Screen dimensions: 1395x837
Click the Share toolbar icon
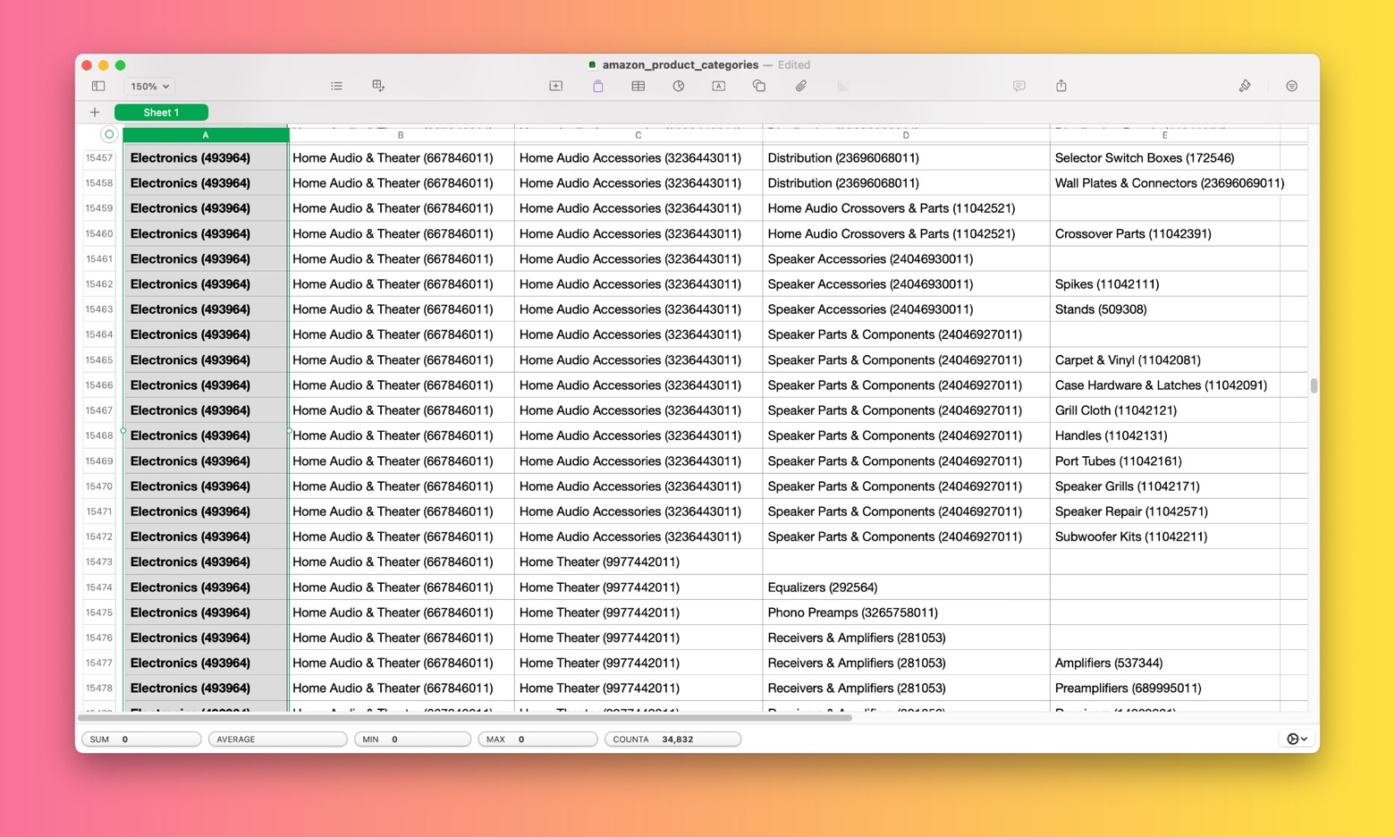pyautogui.click(x=1061, y=86)
